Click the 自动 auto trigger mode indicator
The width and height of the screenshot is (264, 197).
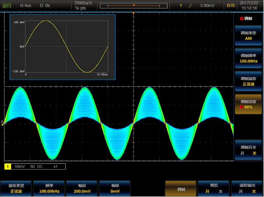(x=231, y=6)
